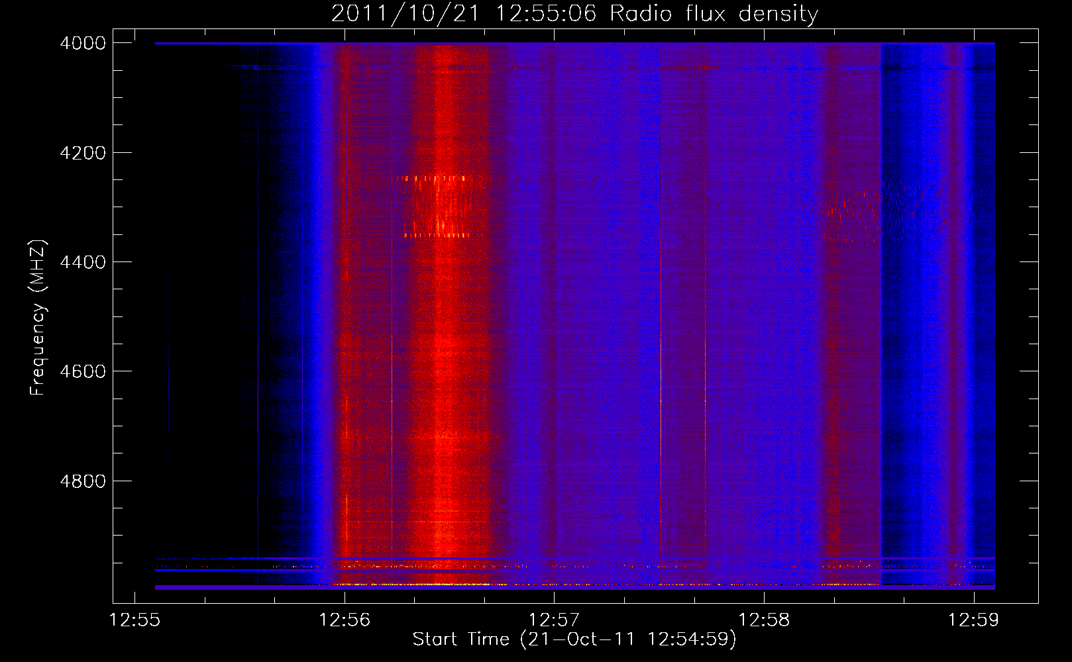Click the '4000' frequency axis label
Image resolution: width=1072 pixels, height=662 pixels.
[82, 43]
